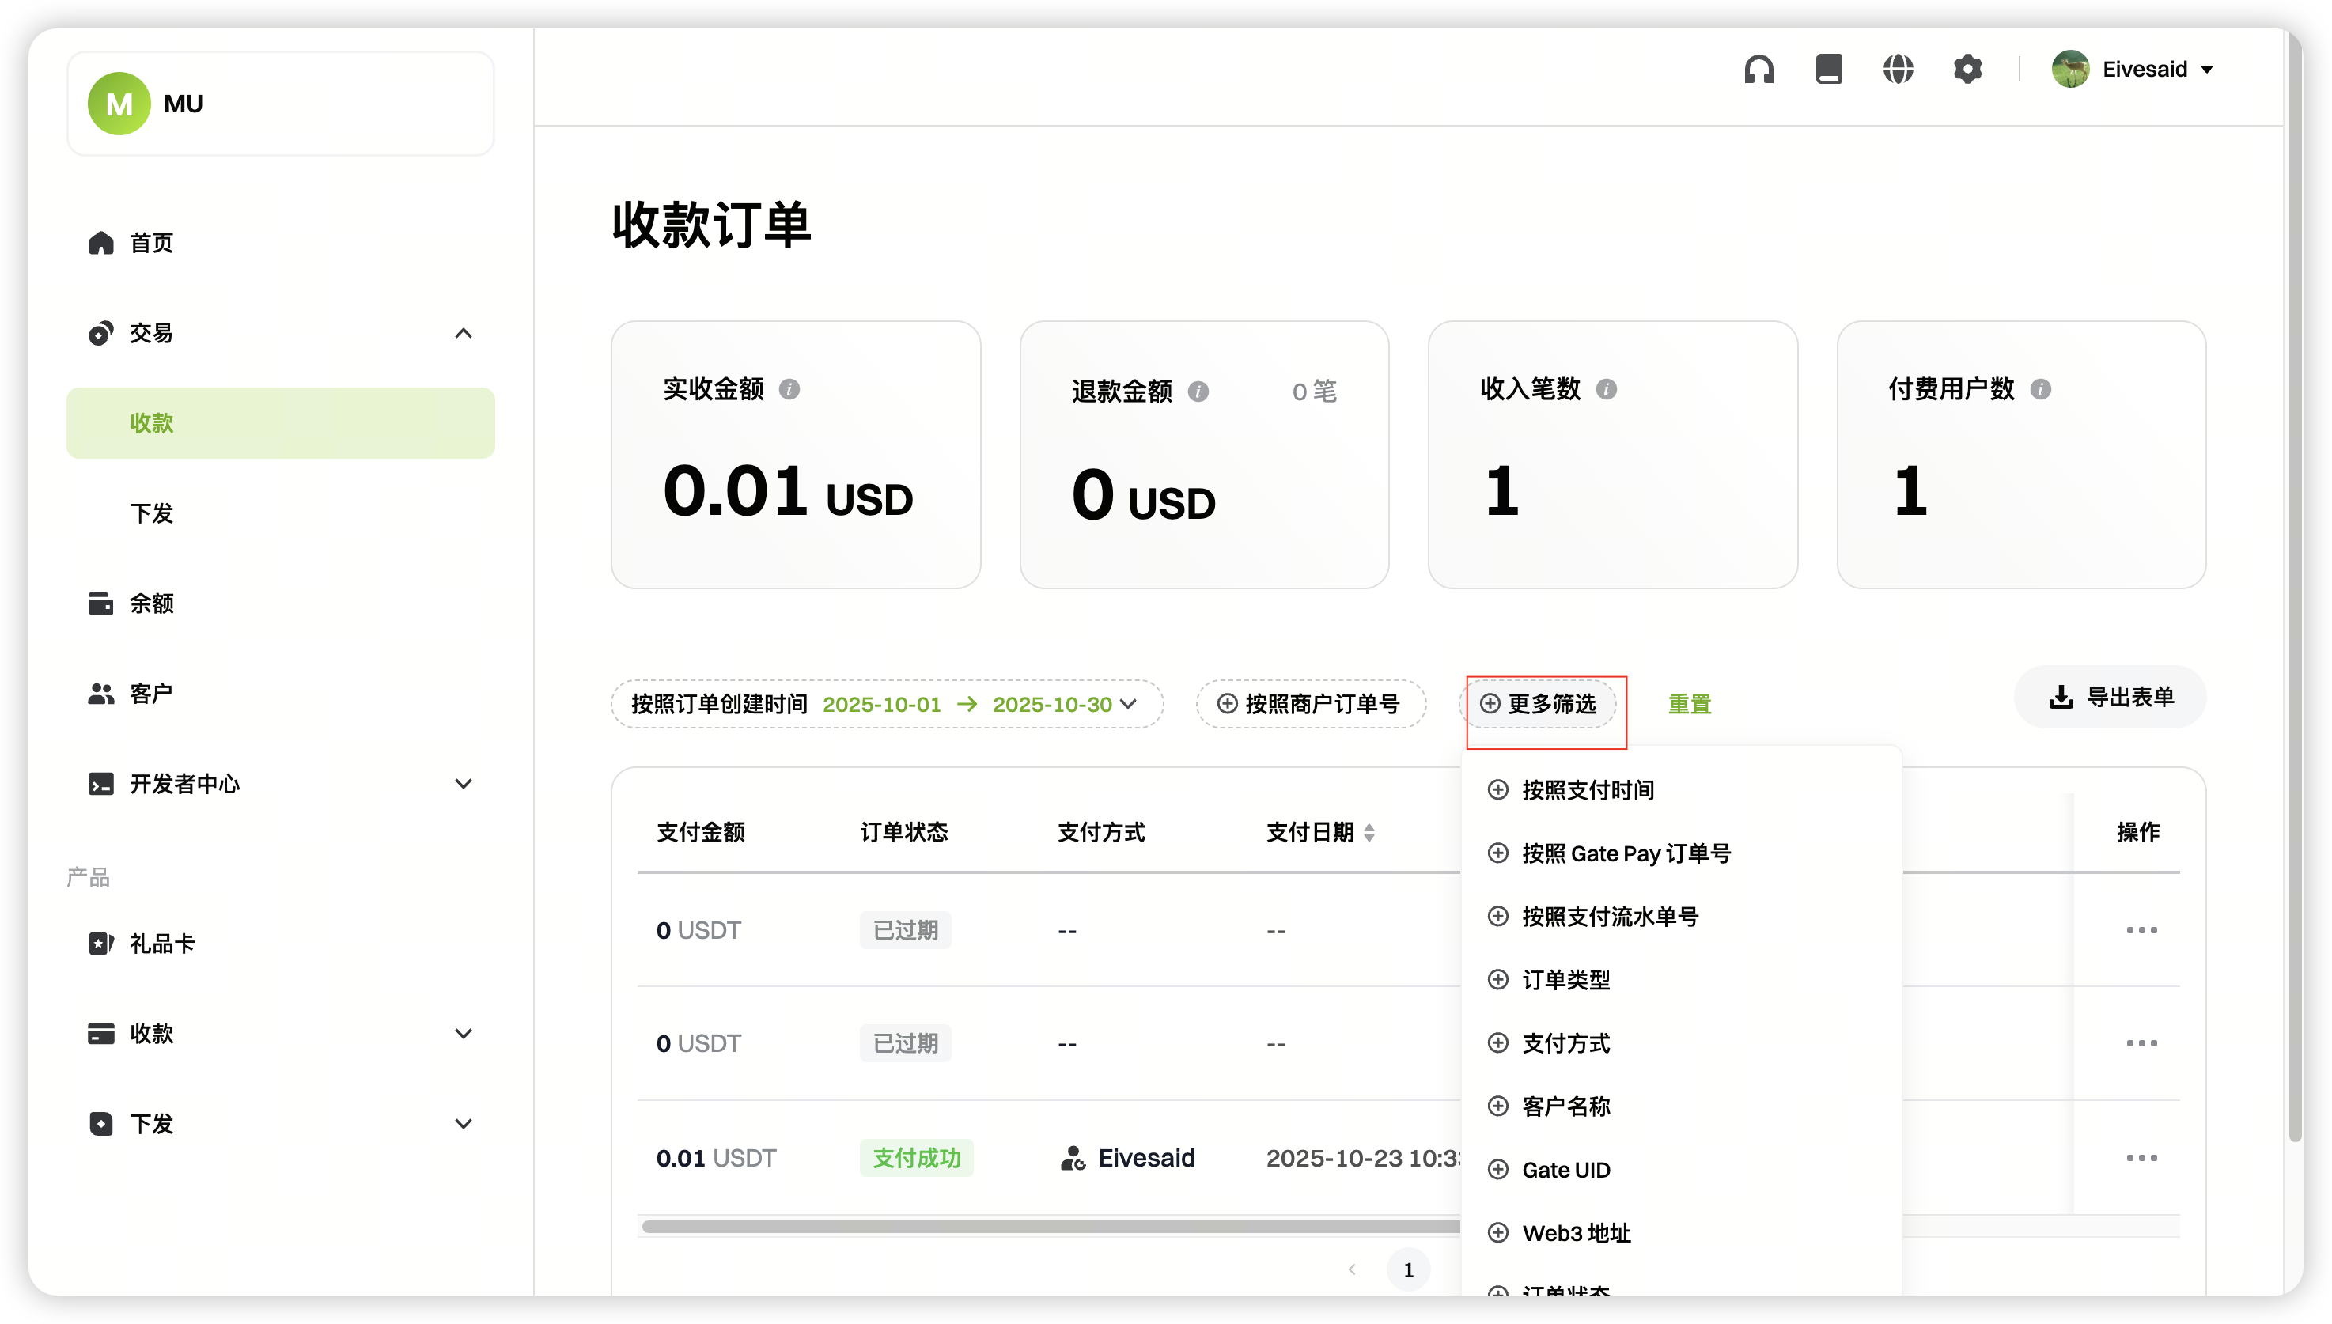Select 按照支付时间 filter option

1587,790
